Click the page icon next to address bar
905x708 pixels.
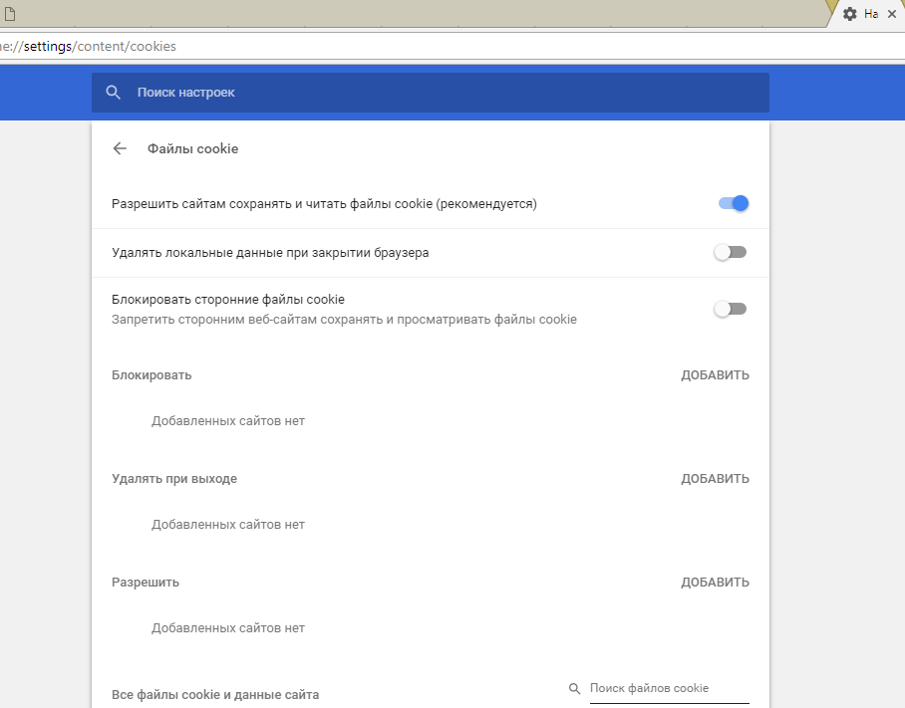(9, 14)
